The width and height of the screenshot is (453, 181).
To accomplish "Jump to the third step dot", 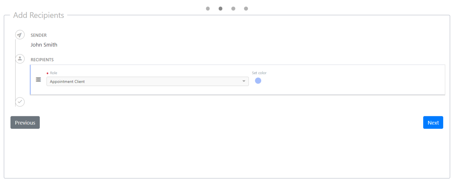I will tap(233, 8).
